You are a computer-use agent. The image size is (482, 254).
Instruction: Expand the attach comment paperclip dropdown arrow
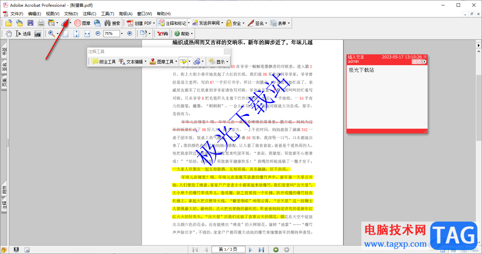203,62
